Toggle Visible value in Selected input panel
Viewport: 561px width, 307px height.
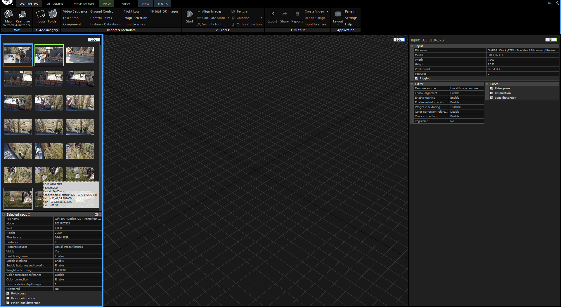click(x=78, y=252)
